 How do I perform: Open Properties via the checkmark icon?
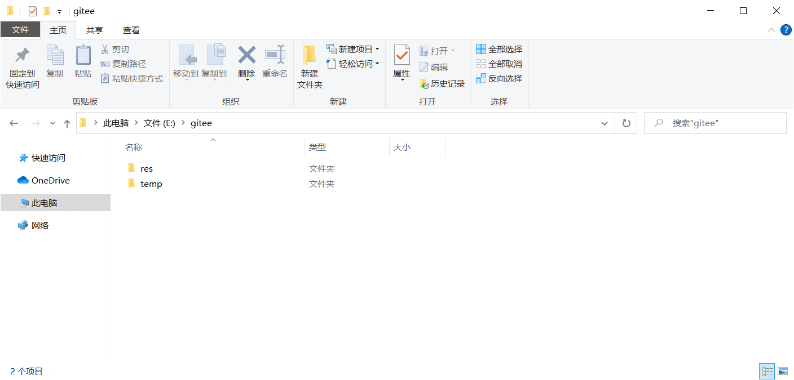402,55
